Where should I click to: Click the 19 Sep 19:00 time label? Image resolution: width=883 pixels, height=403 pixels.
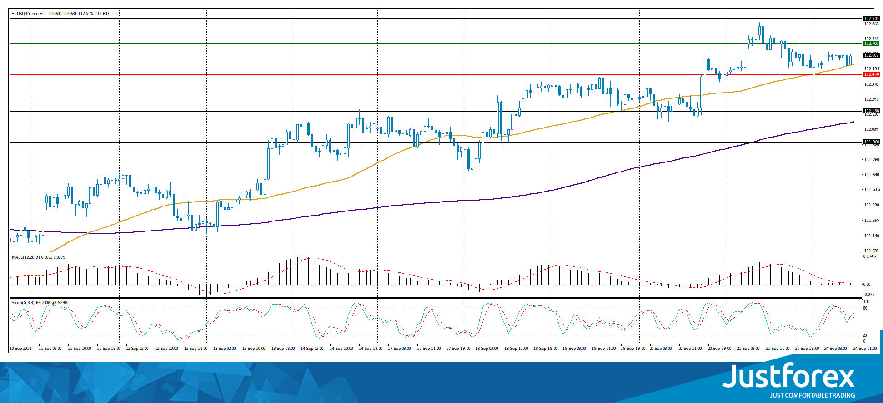tap(632, 349)
